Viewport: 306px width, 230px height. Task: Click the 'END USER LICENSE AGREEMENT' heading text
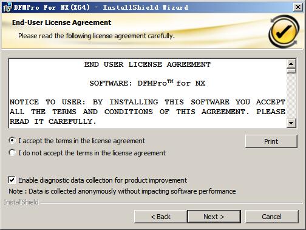point(148,64)
